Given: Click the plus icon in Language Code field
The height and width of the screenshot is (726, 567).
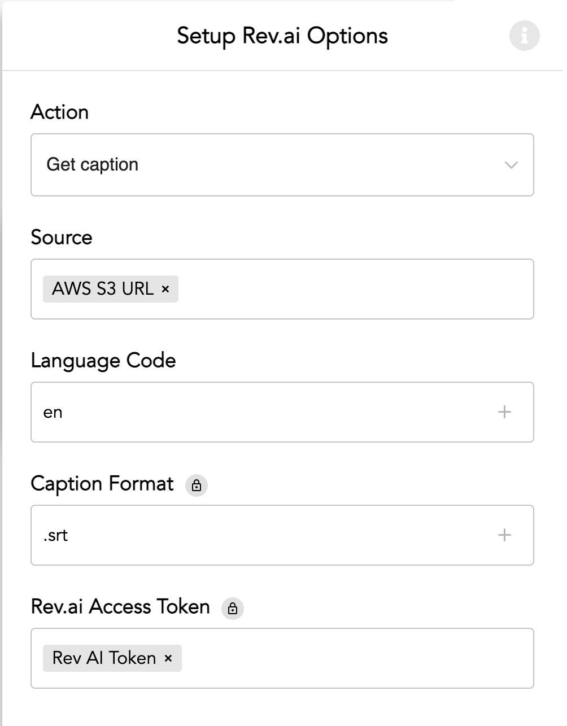Looking at the screenshot, I should (504, 412).
